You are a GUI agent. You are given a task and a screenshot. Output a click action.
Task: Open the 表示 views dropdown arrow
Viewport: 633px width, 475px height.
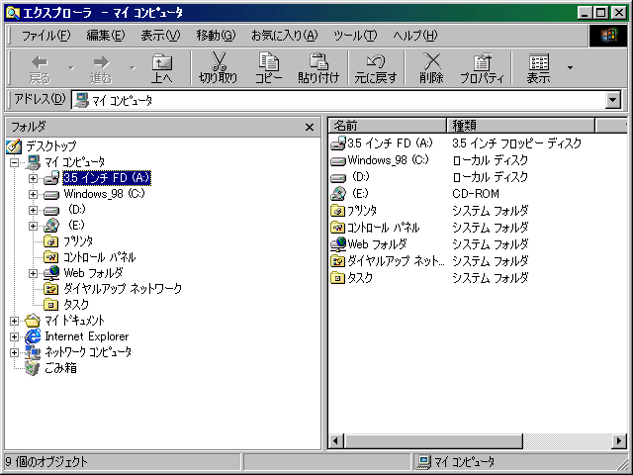pyautogui.click(x=570, y=67)
